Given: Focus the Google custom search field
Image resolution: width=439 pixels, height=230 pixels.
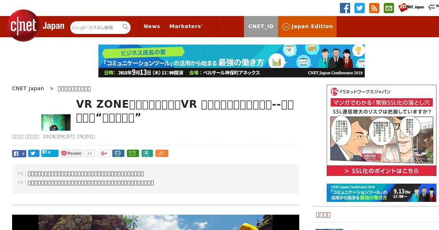Looking at the screenshot, I should (x=96, y=27).
